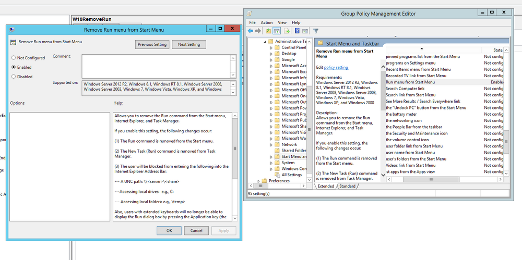Click the Windows Components folder icon in the tree
The height and width of the screenshot is (260, 522).
(277, 169)
